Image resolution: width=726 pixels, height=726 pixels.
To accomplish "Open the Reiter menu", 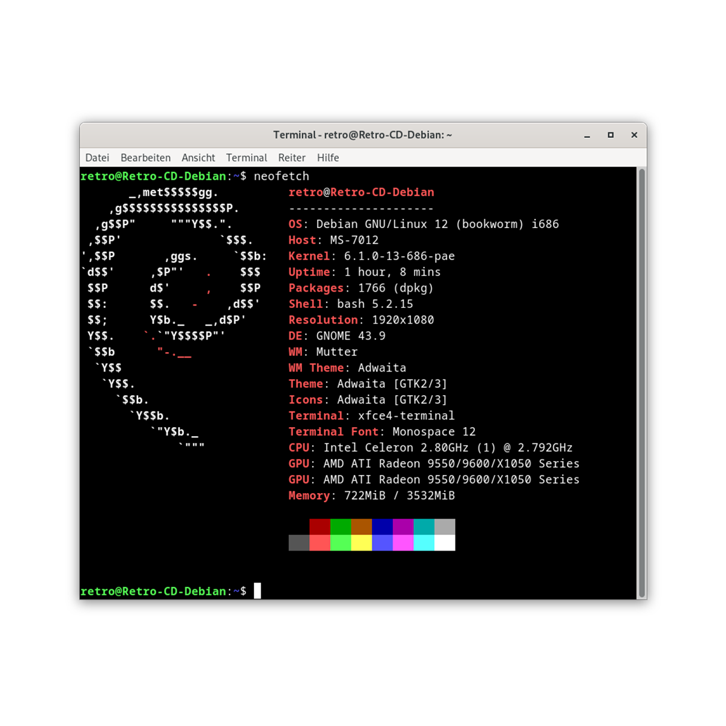I will [x=292, y=158].
